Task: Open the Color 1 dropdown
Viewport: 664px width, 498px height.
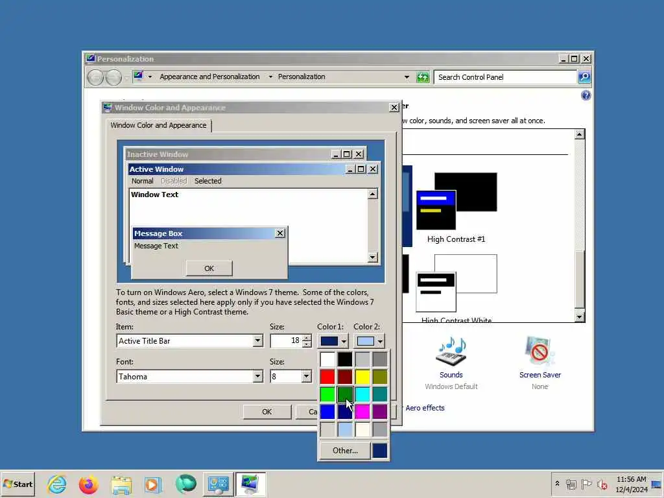Action: tap(333, 341)
